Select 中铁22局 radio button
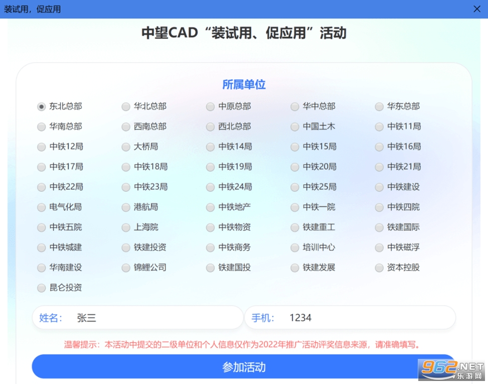This screenshot has height=384, width=488. (42, 187)
